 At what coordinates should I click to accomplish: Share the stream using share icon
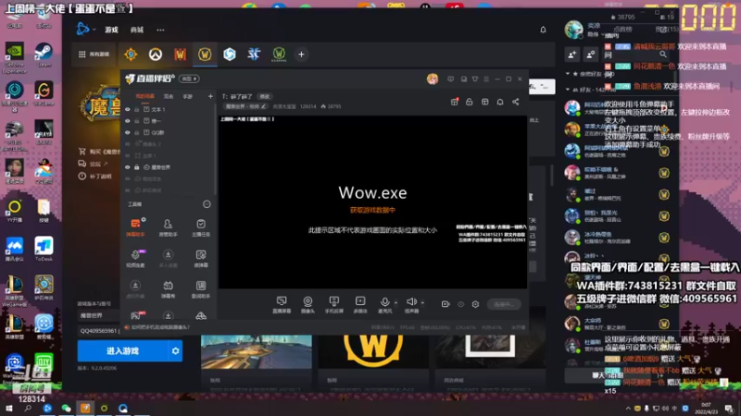[x=516, y=102]
